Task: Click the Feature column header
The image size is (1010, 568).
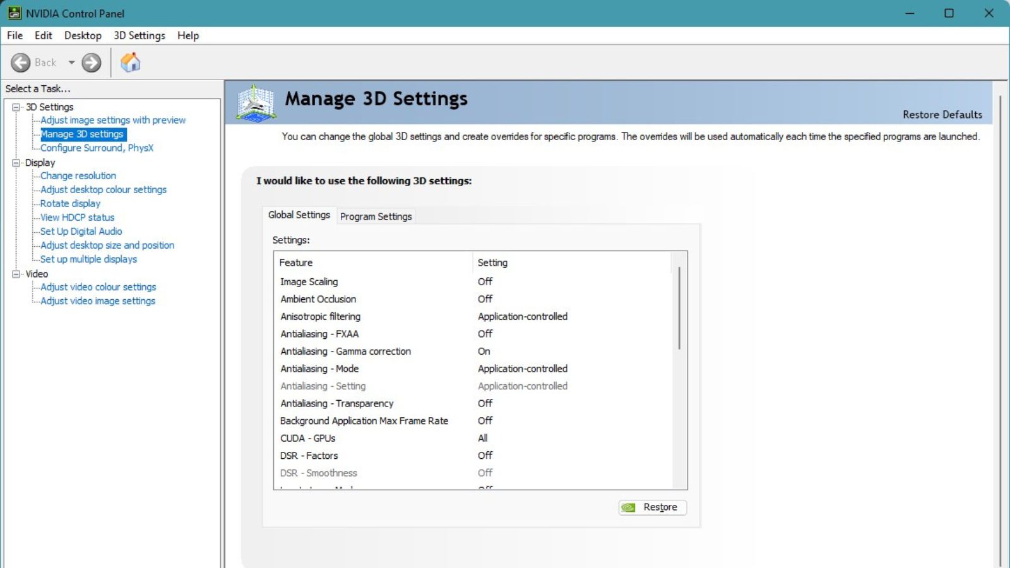Action: 374,263
